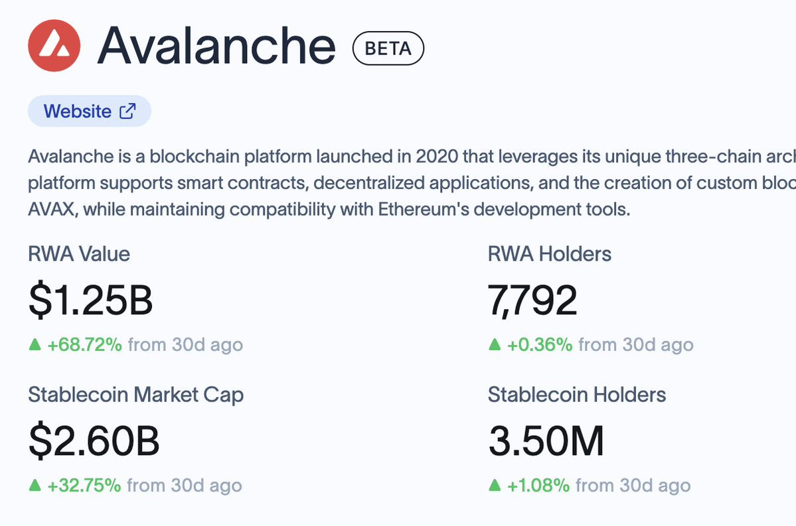Click the green up-arrow beside +1.08%

[x=495, y=486]
